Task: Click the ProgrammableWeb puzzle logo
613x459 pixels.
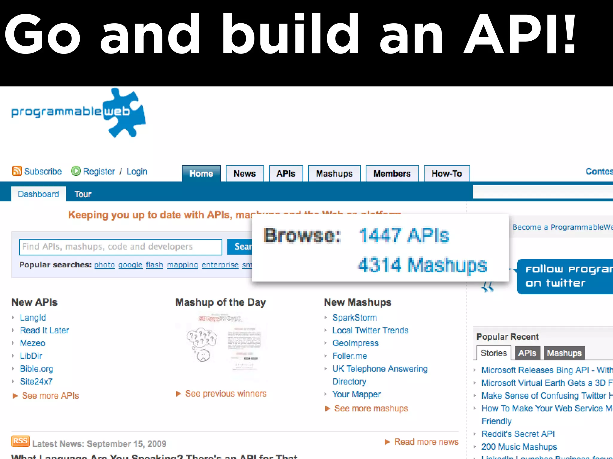Action: pos(78,113)
